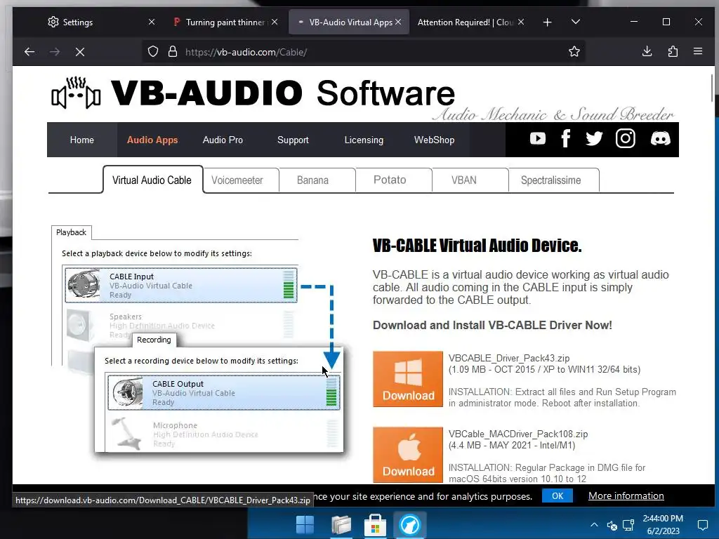719x539 pixels.
Task: Open VB-Audio Twitter icon
Action: click(594, 138)
